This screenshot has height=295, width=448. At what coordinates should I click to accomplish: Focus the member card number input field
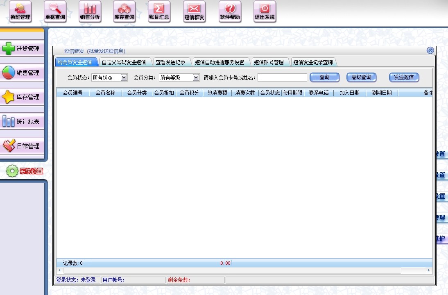pos(283,77)
